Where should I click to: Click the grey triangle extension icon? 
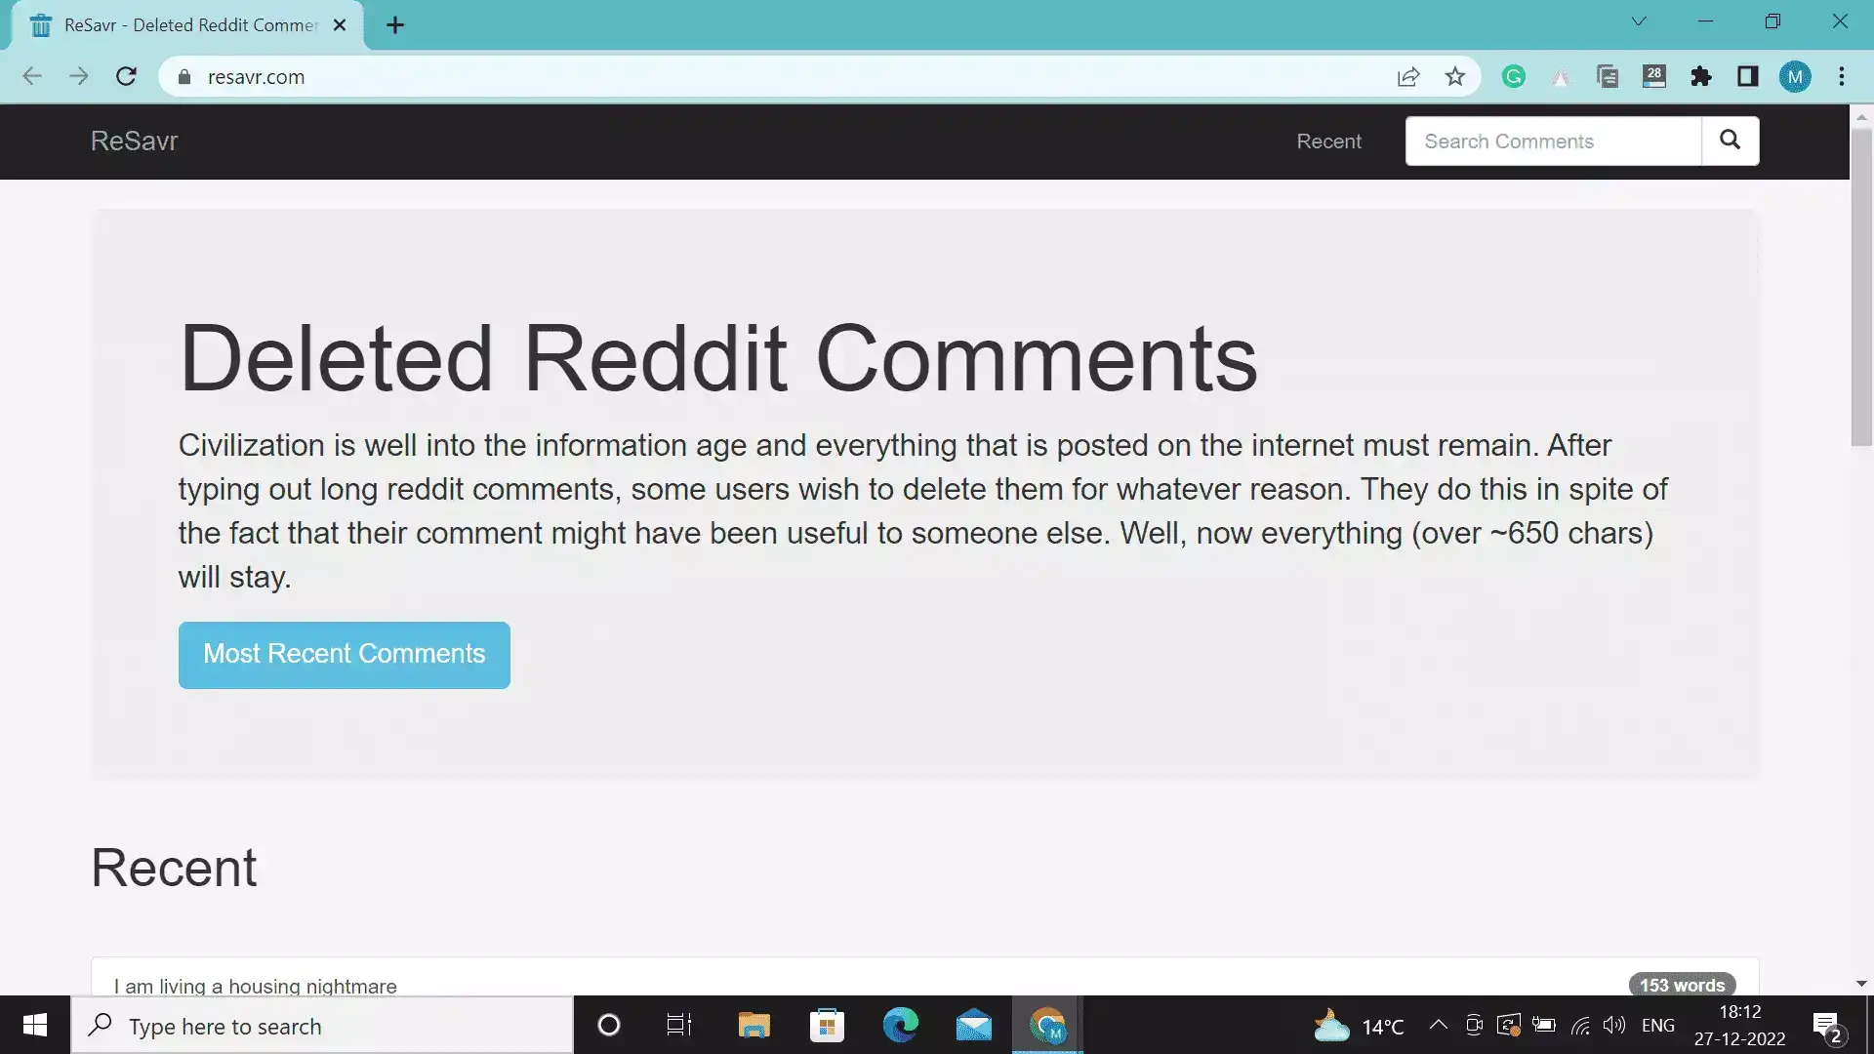click(x=1560, y=77)
